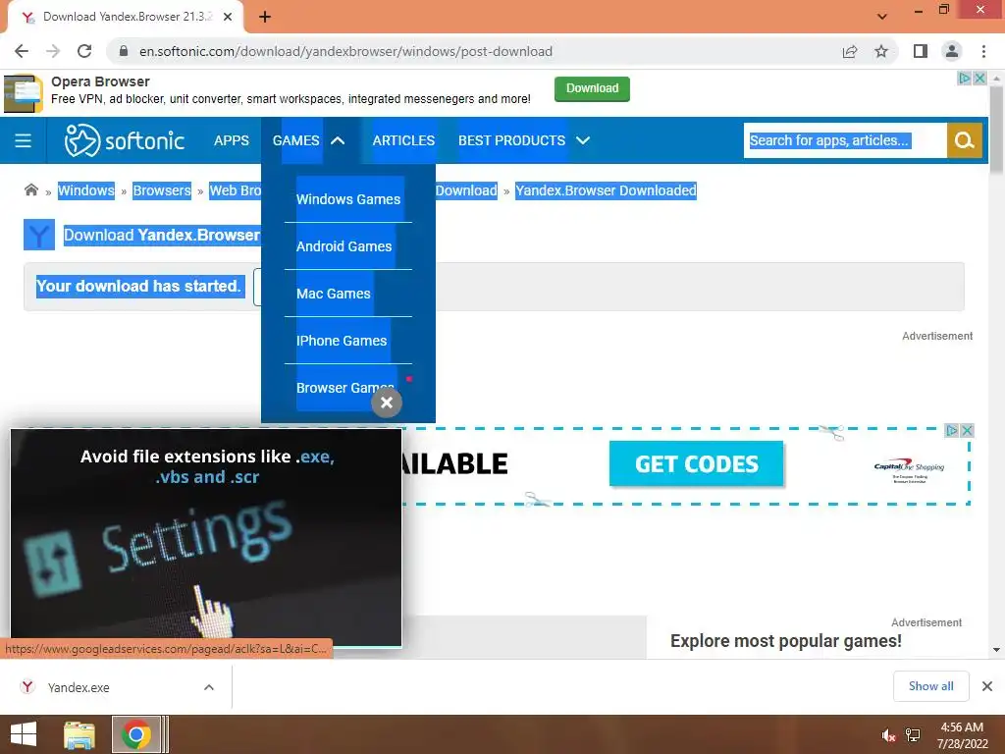This screenshot has height=754, width=1005.
Task: Click Chrome in the taskbar
Action: point(135,734)
